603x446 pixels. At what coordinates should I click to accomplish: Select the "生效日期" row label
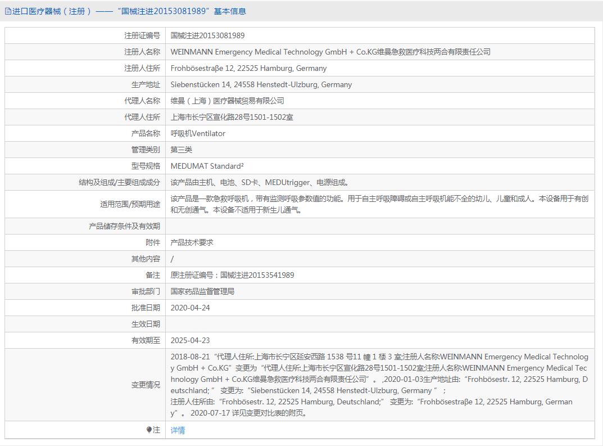[146, 324]
